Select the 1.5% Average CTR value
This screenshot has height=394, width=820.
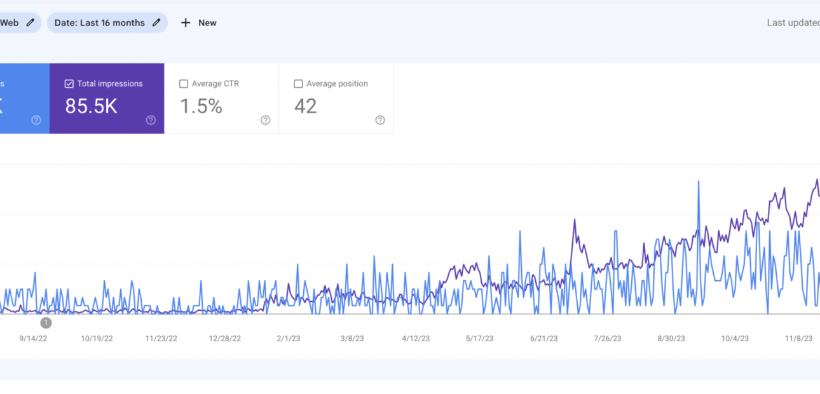pyautogui.click(x=201, y=106)
